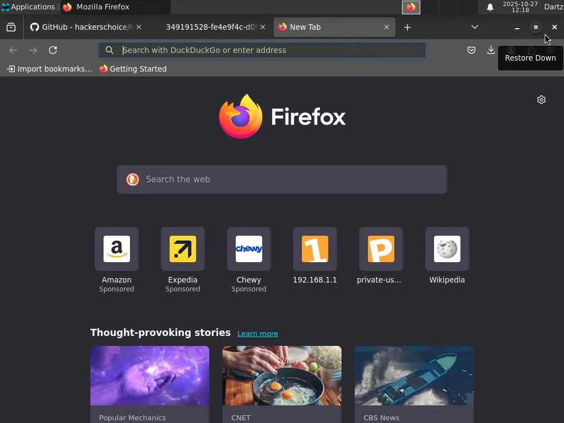Screen dimensions: 564x423
Task: Go back using the back arrow
Action: coord(13,50)
